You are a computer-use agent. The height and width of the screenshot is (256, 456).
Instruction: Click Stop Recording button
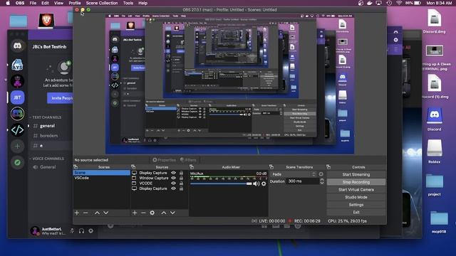click(356, 182)
